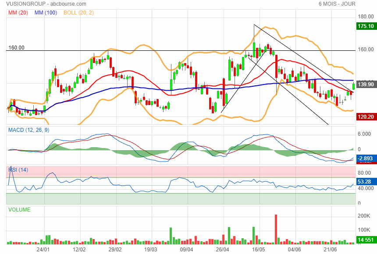377x254 pixels.
Task: Click the green 175.10 price tag
Action: (x=365, y=26)
